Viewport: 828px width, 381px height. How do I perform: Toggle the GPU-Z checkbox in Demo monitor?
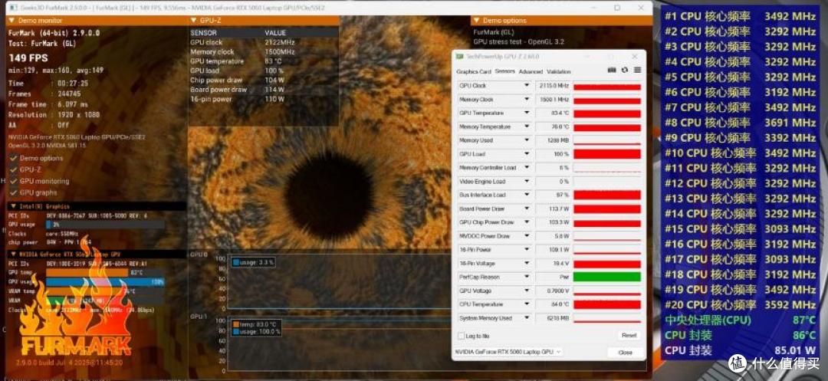13,170
